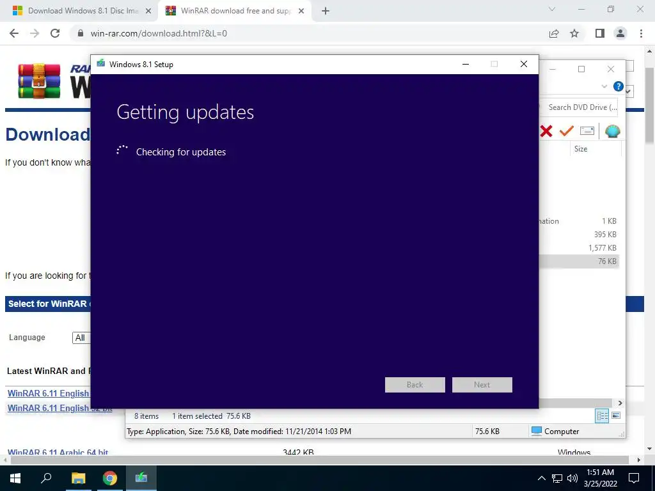Click the Windows 8.1 Setup title bar icon

click(x=100, y=64)
